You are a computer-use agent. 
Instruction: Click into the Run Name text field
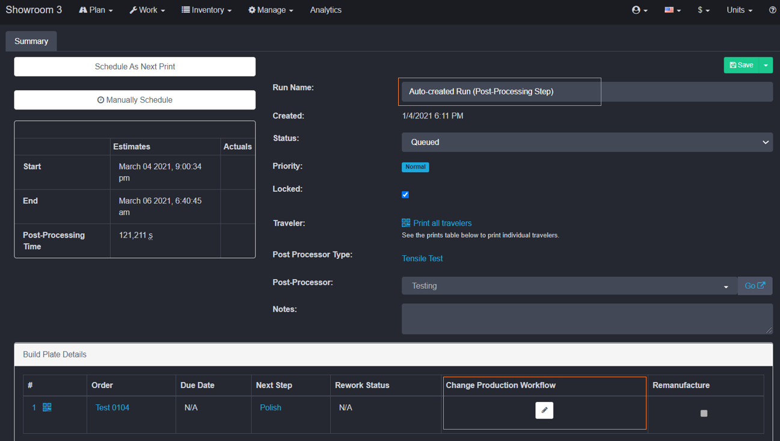586,92
